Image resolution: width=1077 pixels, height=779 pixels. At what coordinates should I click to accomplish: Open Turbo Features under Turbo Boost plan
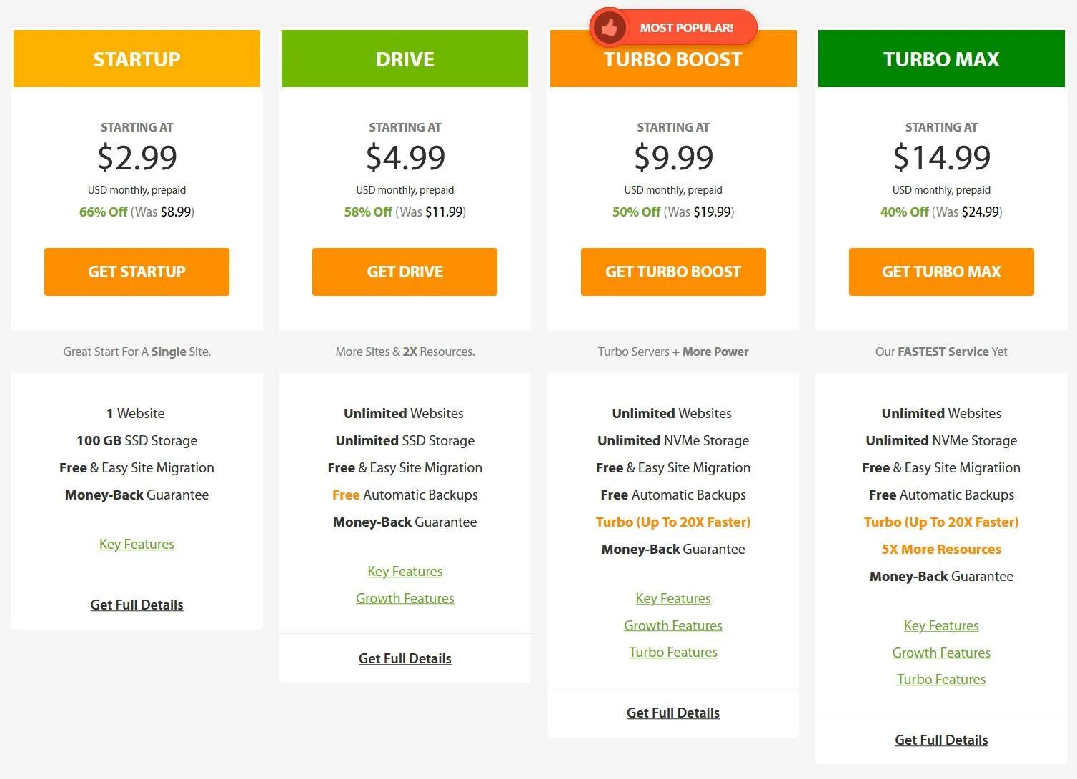point(672,652)
